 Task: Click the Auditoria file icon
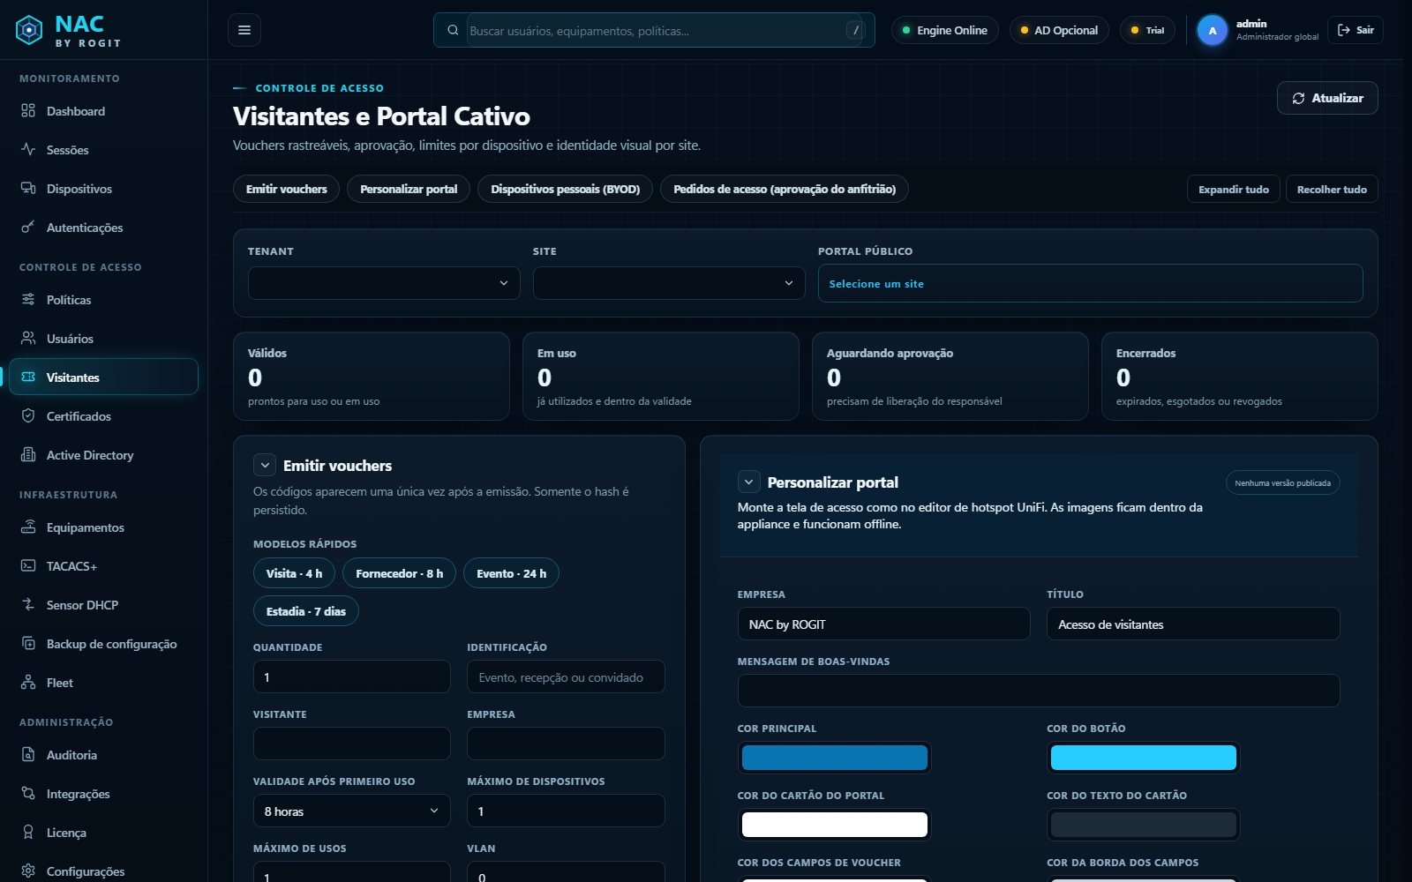28,755
